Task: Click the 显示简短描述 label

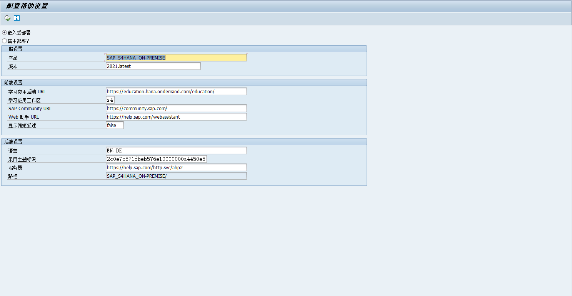Action: pyautogui.click(x=22, y=126)
